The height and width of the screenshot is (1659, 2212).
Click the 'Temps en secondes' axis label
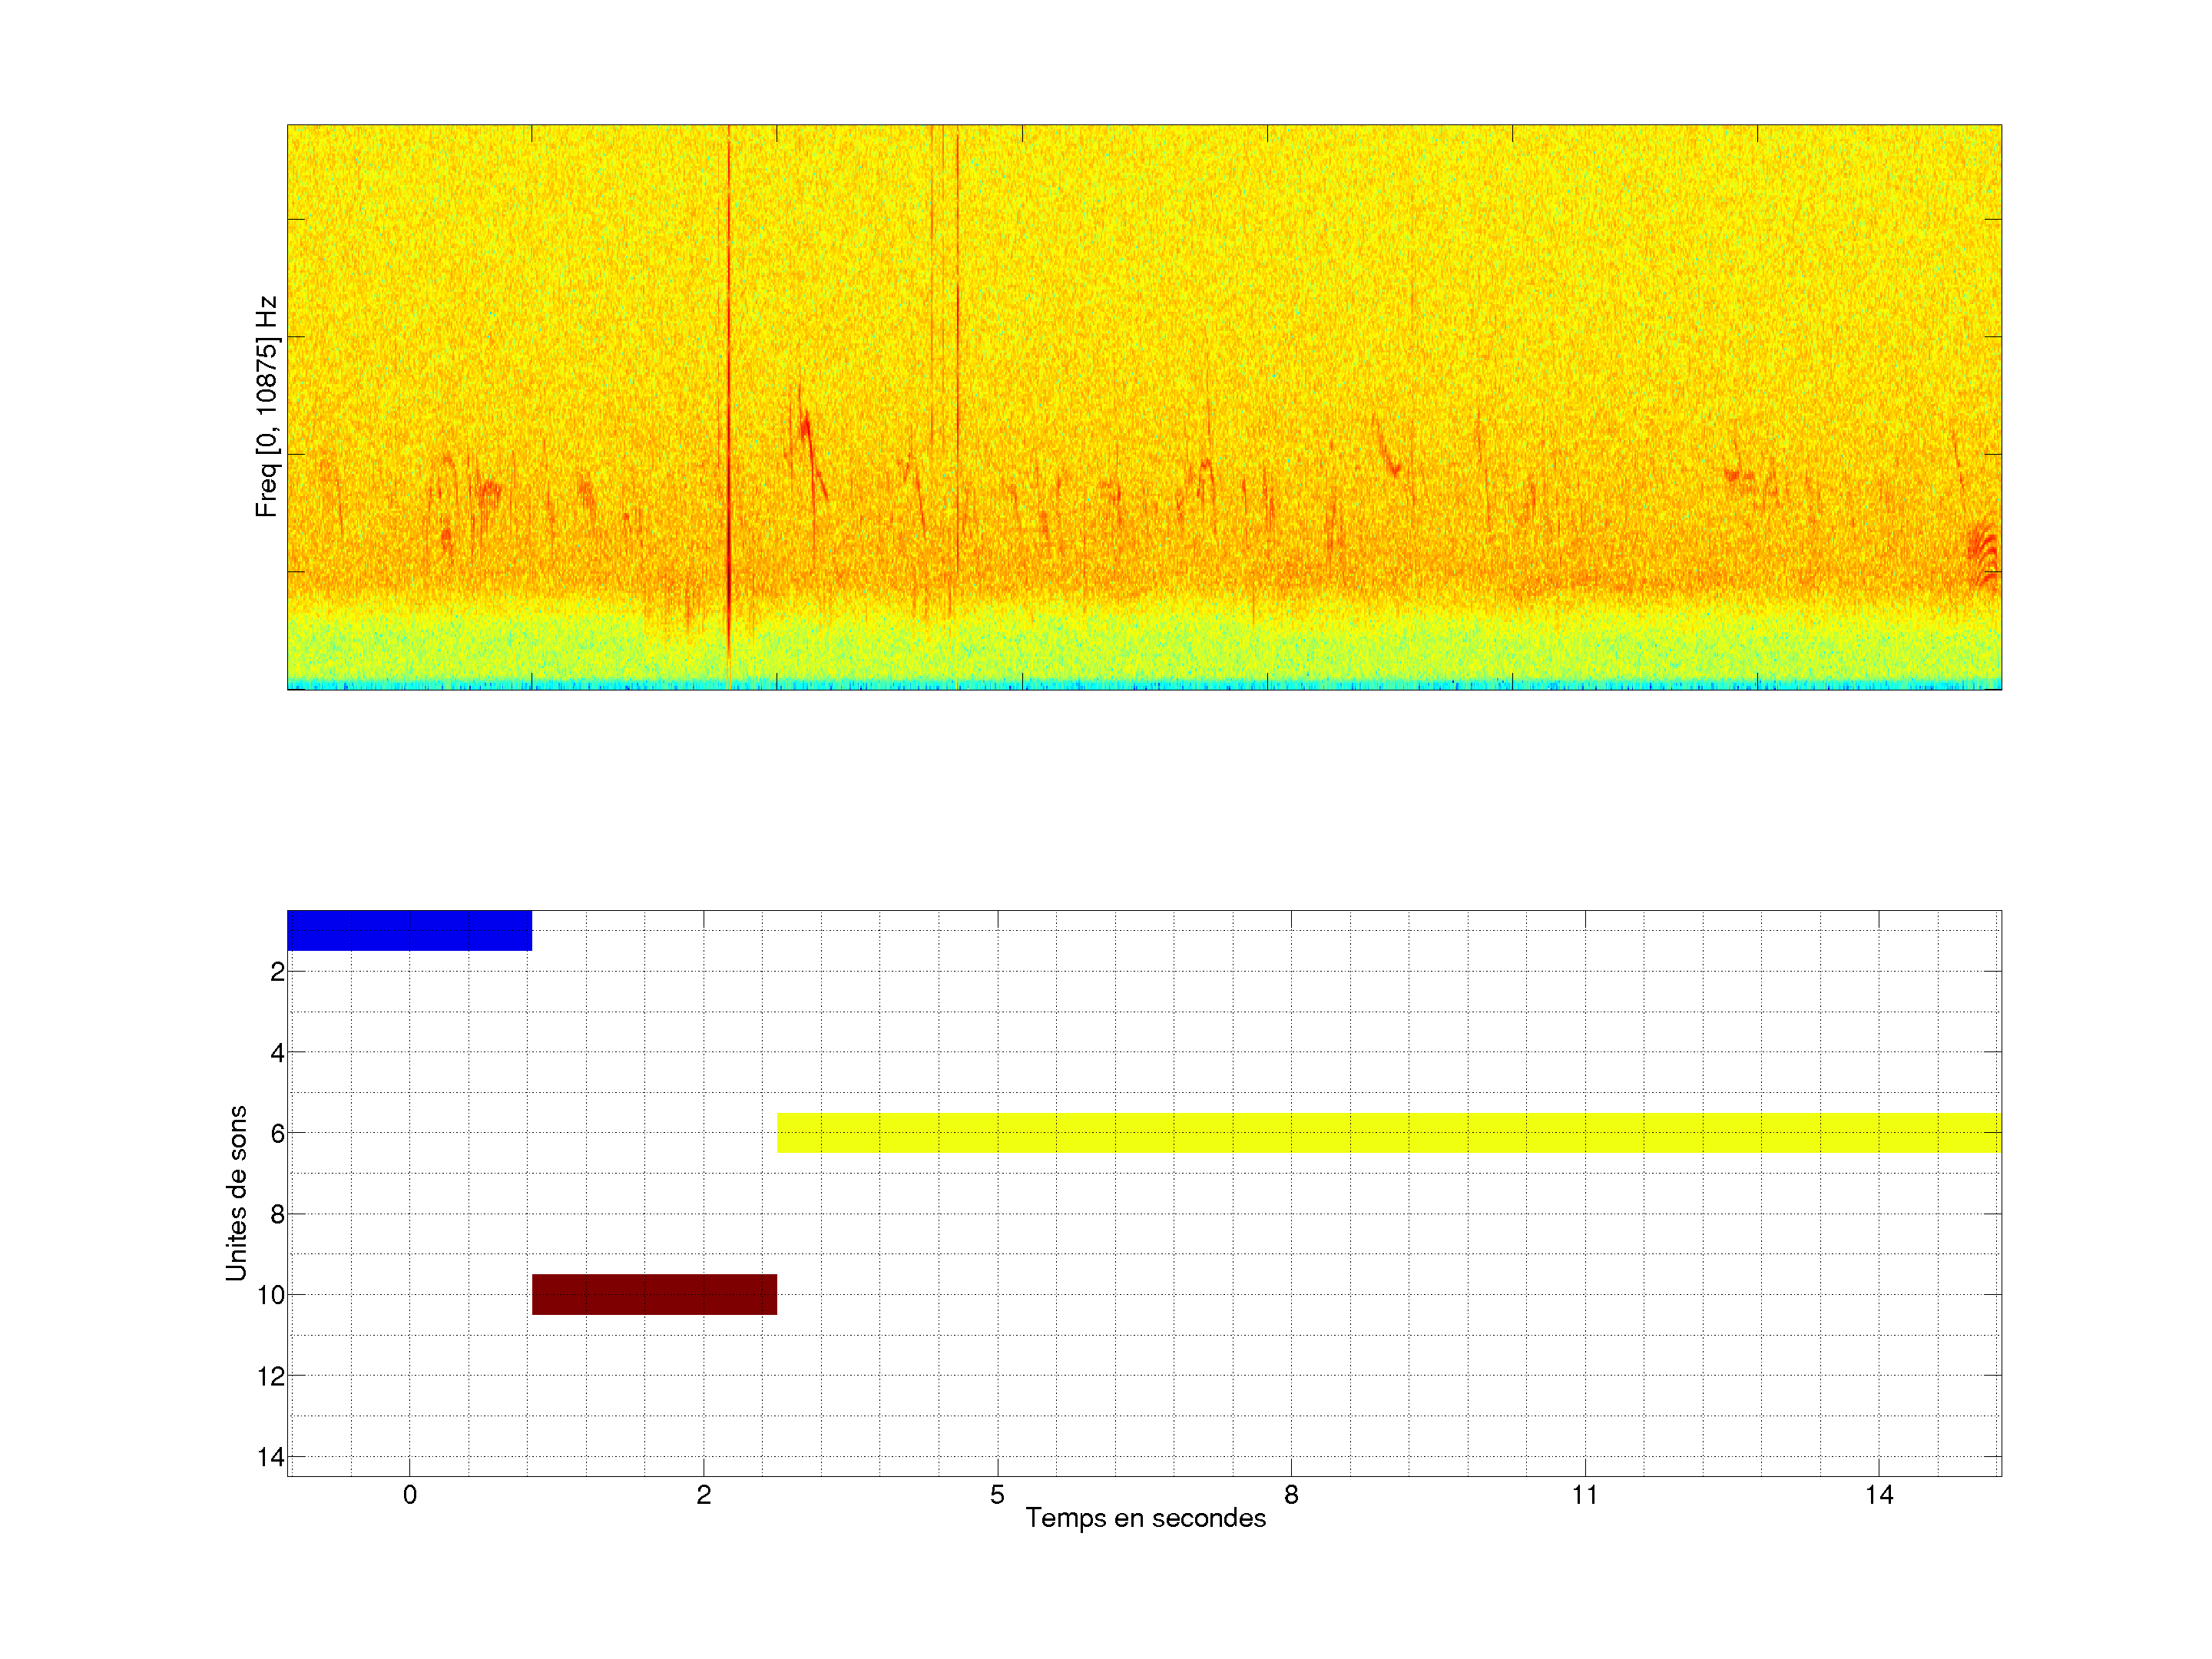pos(1145,1518)
